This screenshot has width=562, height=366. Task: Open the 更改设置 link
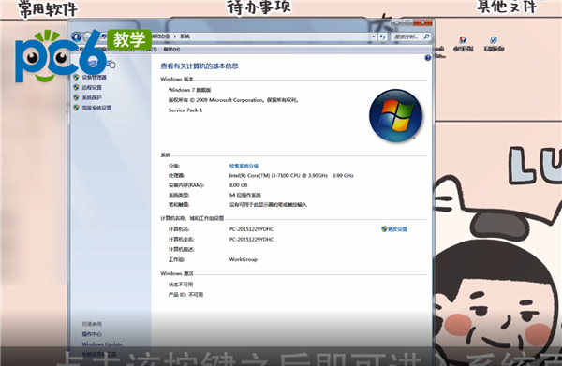point(397,229)
